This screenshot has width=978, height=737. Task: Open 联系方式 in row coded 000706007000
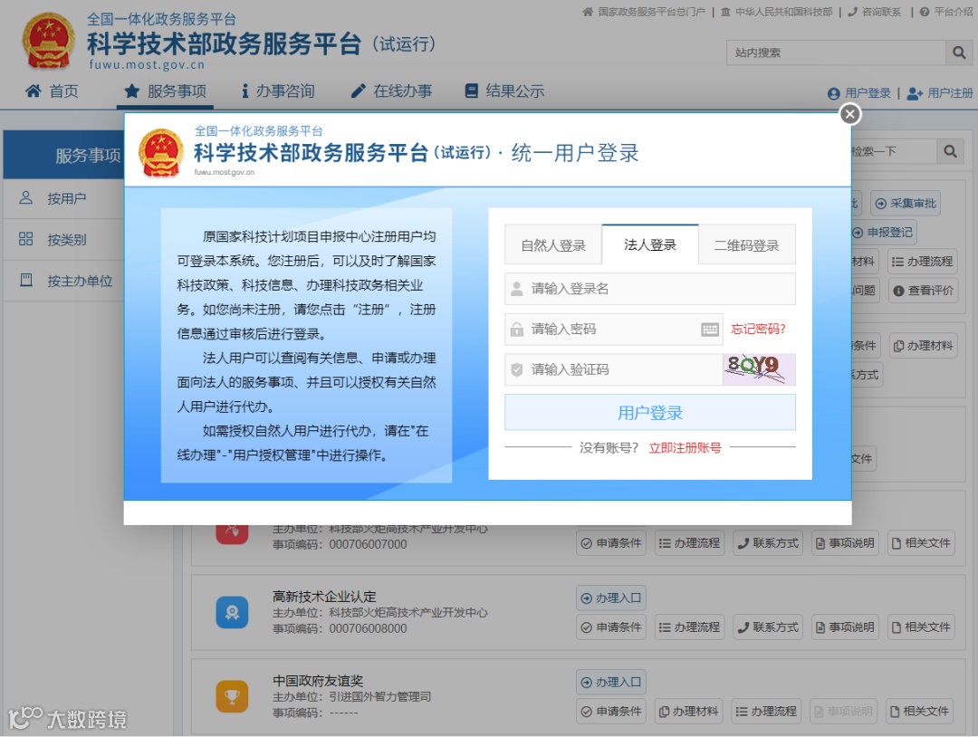(768, 543)
